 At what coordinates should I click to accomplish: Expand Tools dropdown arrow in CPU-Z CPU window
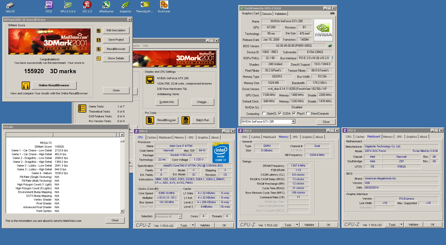pyautogui.click(x=193, y=225)
